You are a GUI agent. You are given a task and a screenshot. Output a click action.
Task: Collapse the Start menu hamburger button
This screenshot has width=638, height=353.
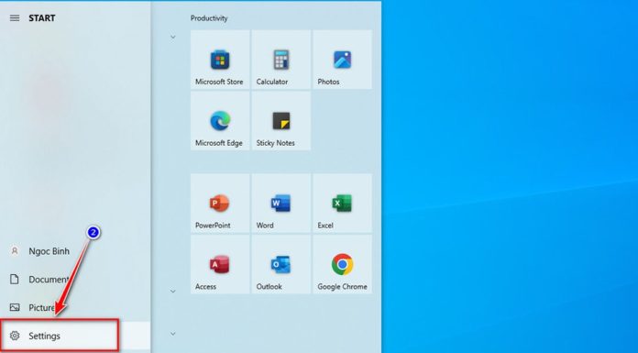(x=15, y=18)
